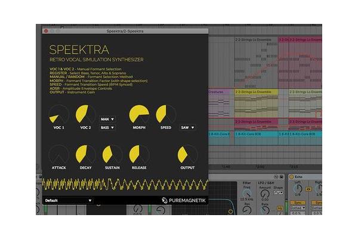Adjust the VOC 1 formant knob
Image resolution: width=358 pixels, height=239 pixels.
(x=58, y=115)
